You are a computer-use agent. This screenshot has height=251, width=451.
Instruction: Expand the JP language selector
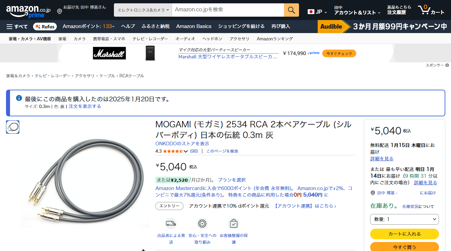[317, 12]
